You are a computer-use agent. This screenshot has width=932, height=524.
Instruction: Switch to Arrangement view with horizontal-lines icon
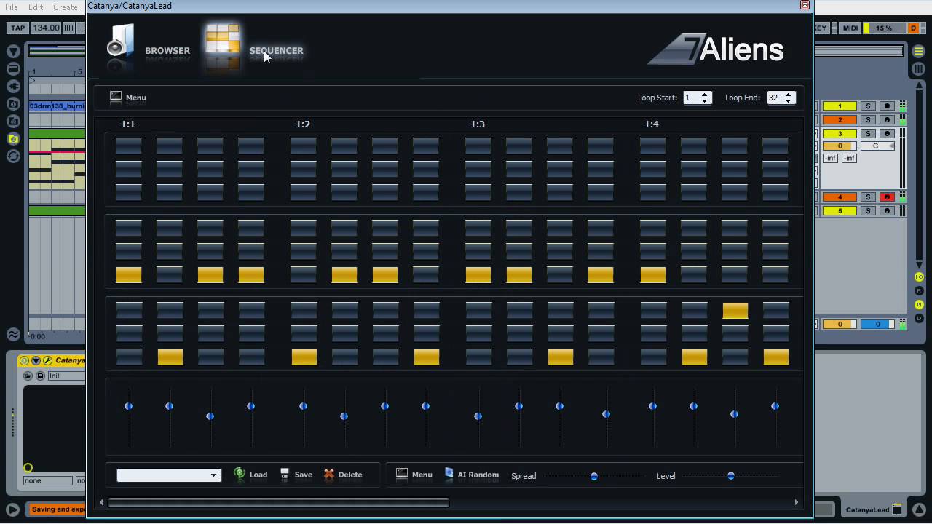pos(919,52)
